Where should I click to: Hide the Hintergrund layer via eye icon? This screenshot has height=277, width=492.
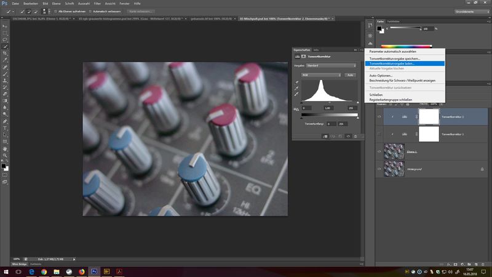coord(378,168)
